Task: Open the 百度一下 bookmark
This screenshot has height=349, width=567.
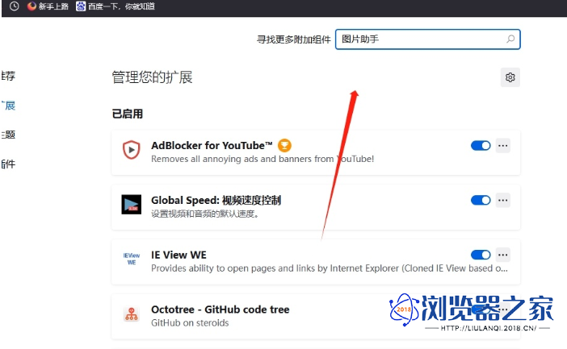Action: point(115,6)
